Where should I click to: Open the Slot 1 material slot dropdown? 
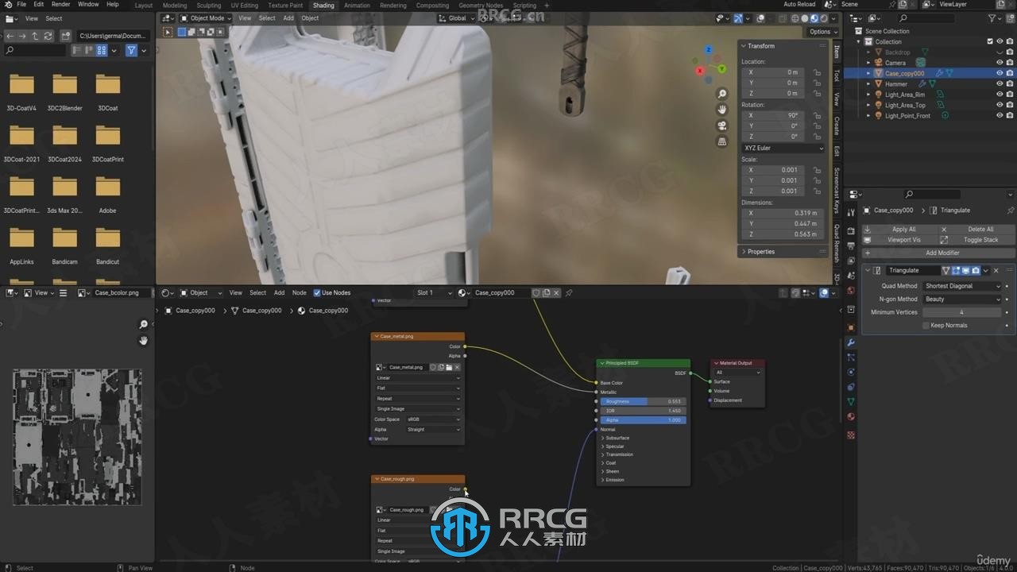(x=433, y=292)
